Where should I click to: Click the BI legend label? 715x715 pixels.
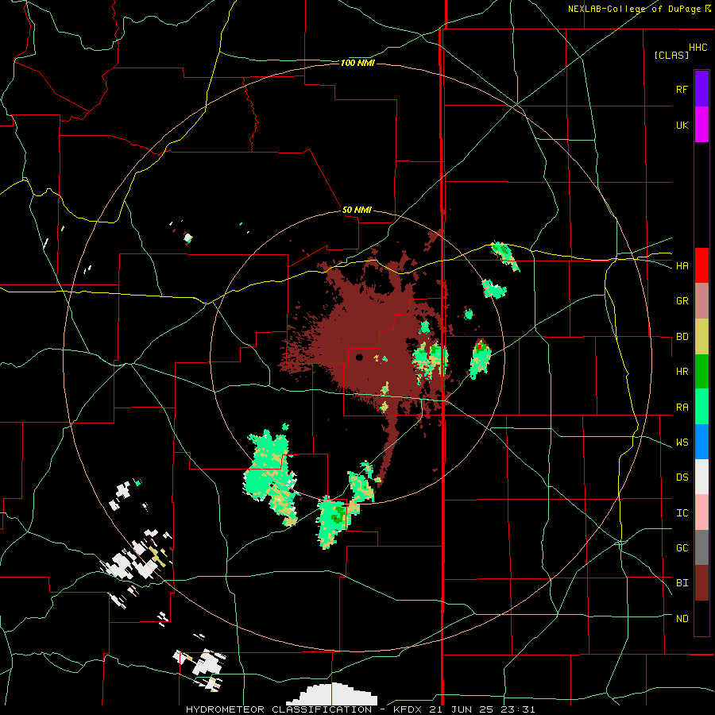point(682,583)
